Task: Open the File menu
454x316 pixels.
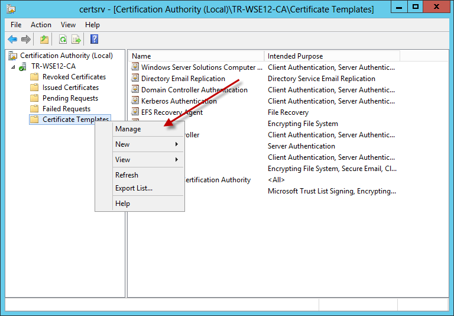Action: [16, 25]
